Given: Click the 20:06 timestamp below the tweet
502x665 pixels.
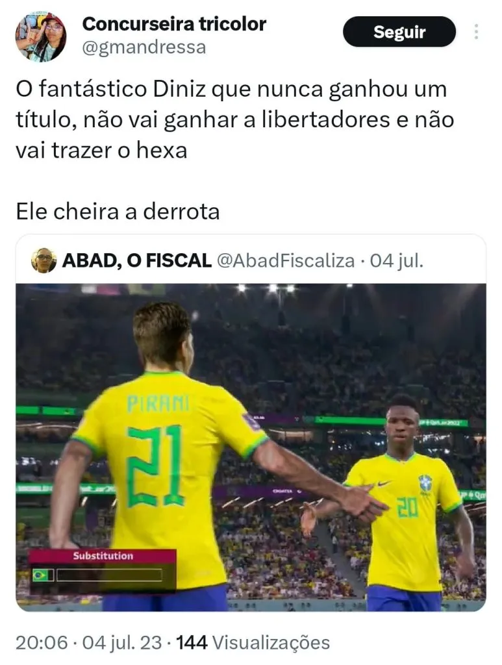Looking at the screenshot, I should coord(42,642).
